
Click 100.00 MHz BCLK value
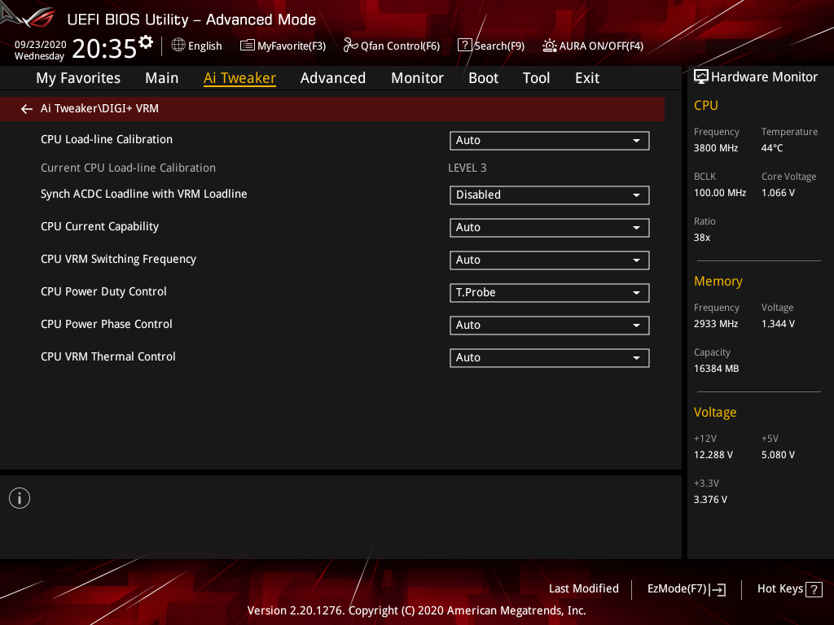(x=720, y=193)
